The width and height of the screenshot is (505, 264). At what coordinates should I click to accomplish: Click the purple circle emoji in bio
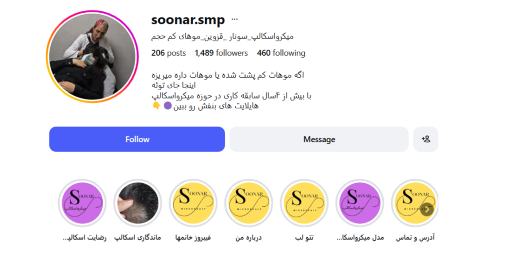pyautogui.click(x=168, y=105)
